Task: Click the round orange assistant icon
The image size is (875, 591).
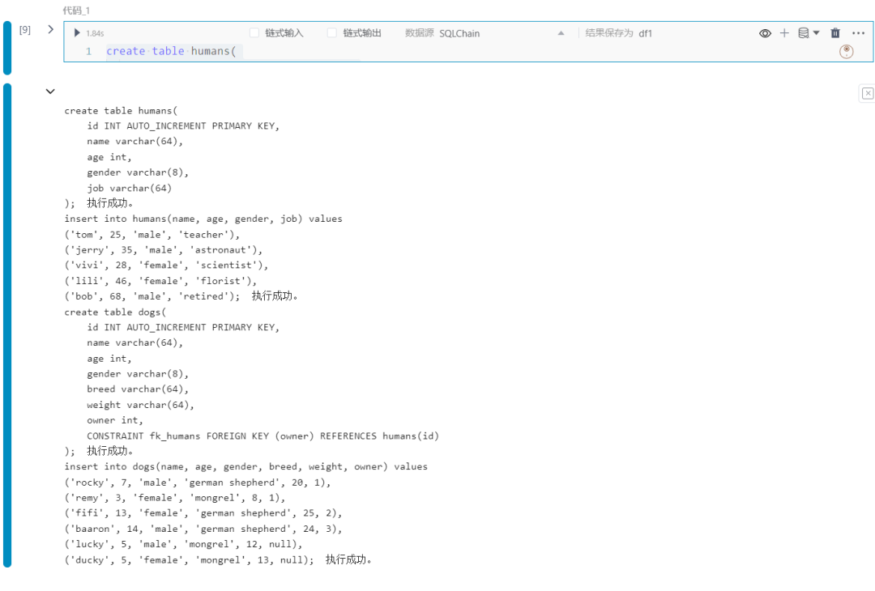Action: (846, 51)
